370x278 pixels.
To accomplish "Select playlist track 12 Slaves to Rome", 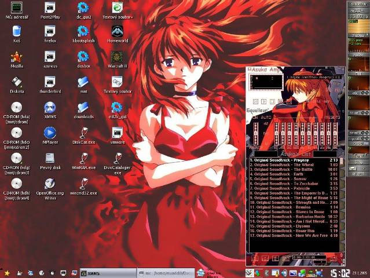I will [x=294, y=212].
